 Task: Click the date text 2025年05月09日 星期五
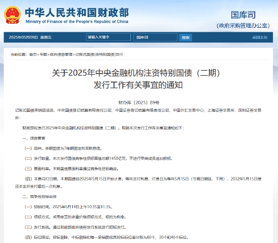(30, 37)
